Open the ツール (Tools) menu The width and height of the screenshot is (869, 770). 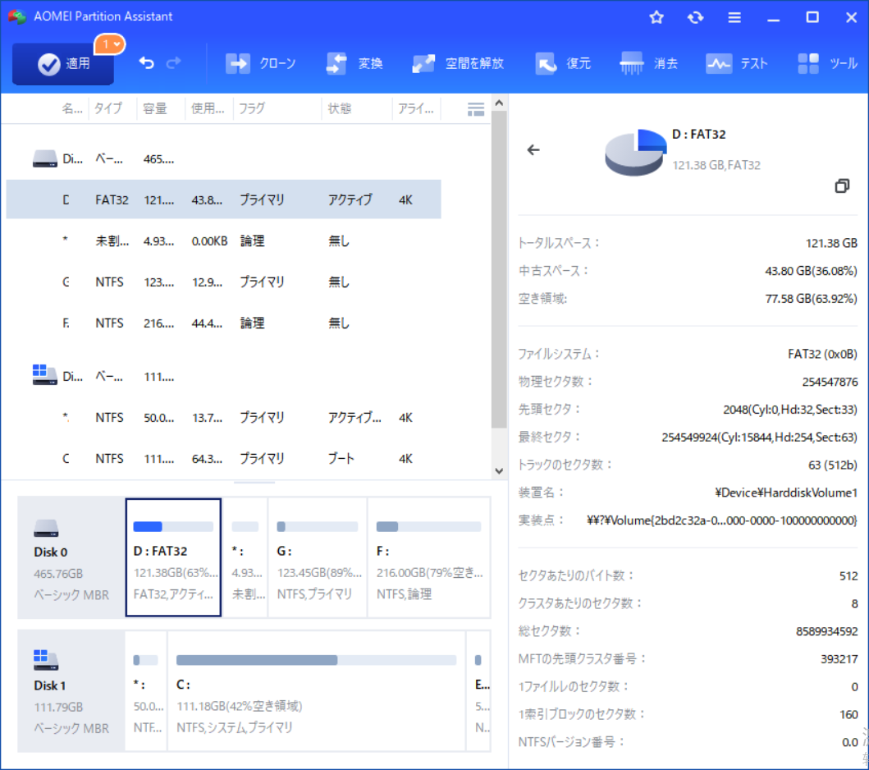pos(827,64)
